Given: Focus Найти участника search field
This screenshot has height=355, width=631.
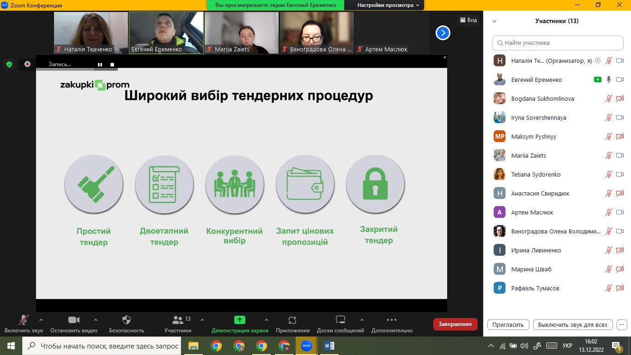Looking at the screenshot, I should (x=558, y=43).
